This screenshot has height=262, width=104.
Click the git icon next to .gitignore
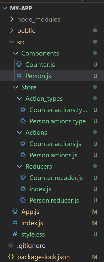pos(11,245)
